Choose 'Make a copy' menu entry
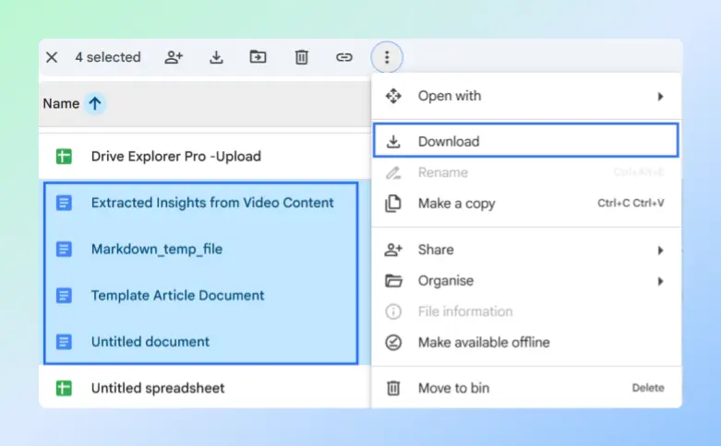Screen dimensions: 721x446 tap(526, 204)
